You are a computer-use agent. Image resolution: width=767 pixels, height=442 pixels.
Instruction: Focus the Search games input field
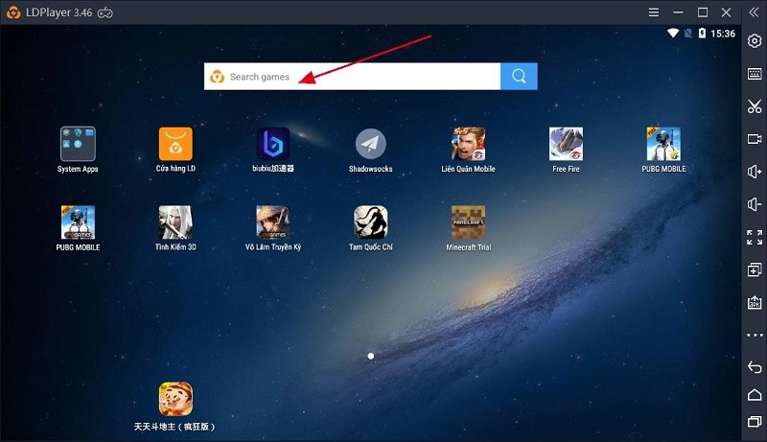tap(352, 77)
